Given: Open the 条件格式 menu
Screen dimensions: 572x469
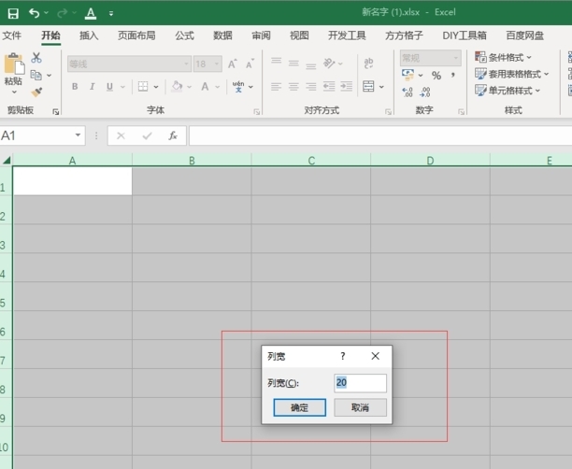Looking at the screenshot, I should tap(503, 57).
